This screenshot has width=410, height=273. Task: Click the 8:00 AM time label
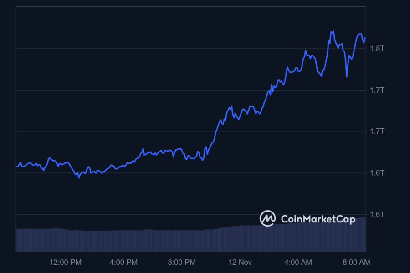pos(356,262)
